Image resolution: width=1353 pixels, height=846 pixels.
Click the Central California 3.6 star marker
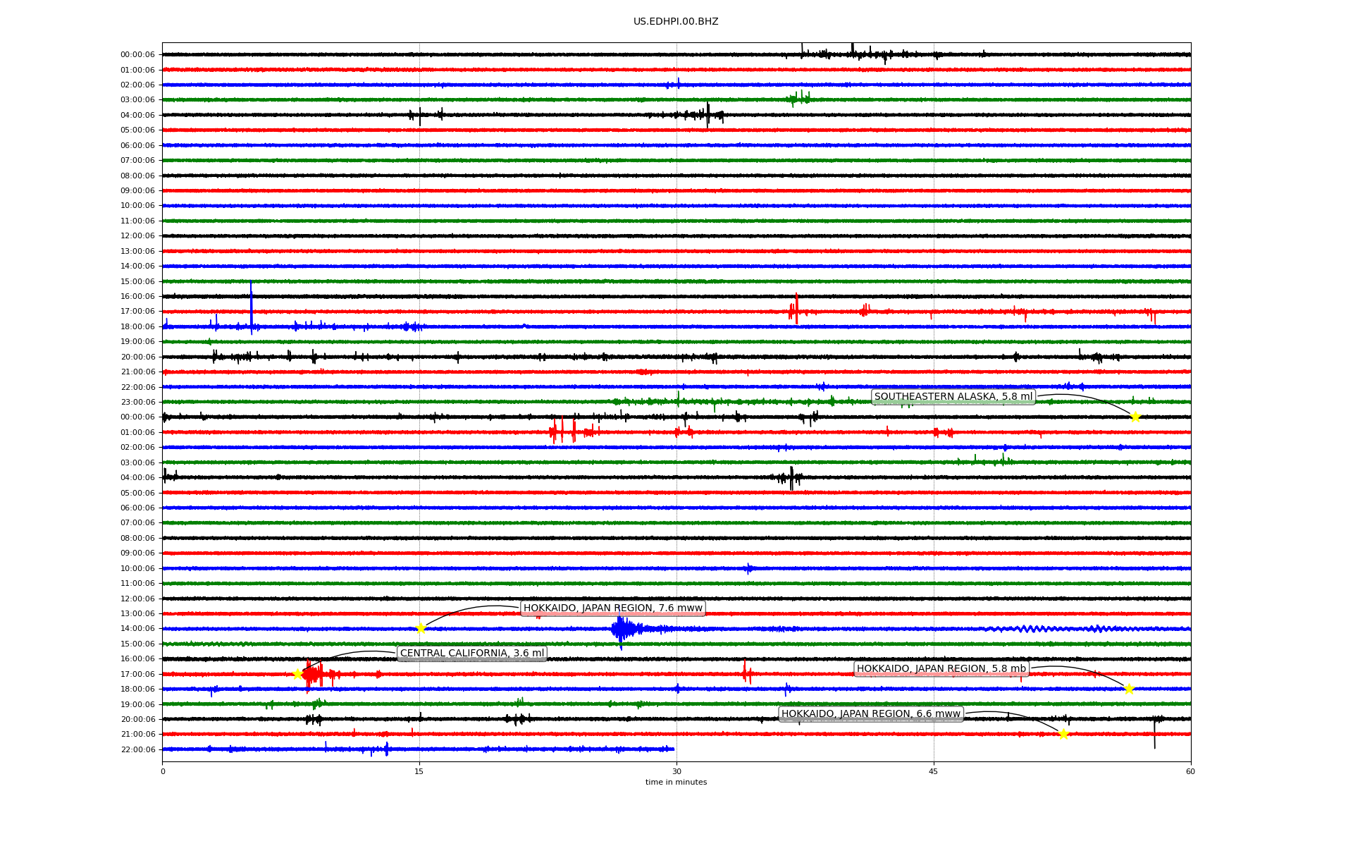pyautogui.click(x=297, y=674)
